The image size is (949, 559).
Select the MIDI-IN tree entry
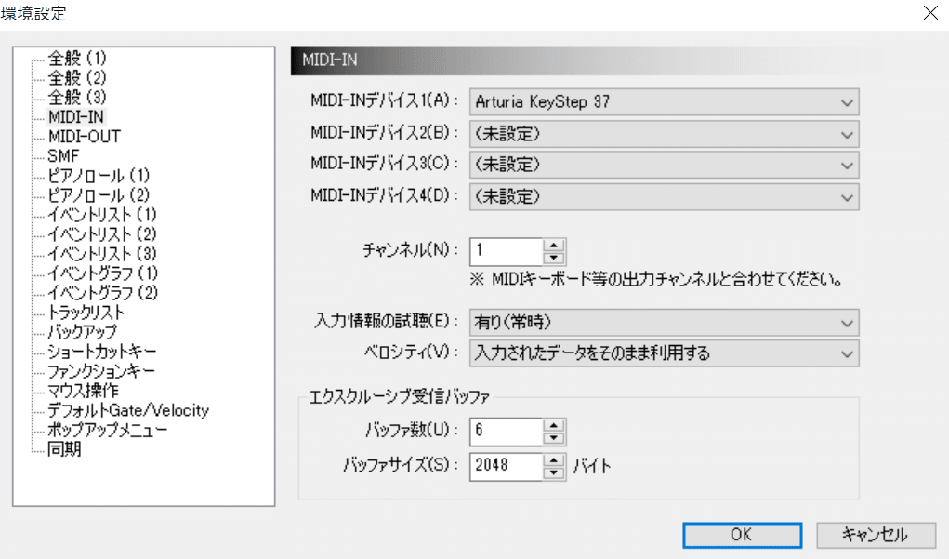76,116
